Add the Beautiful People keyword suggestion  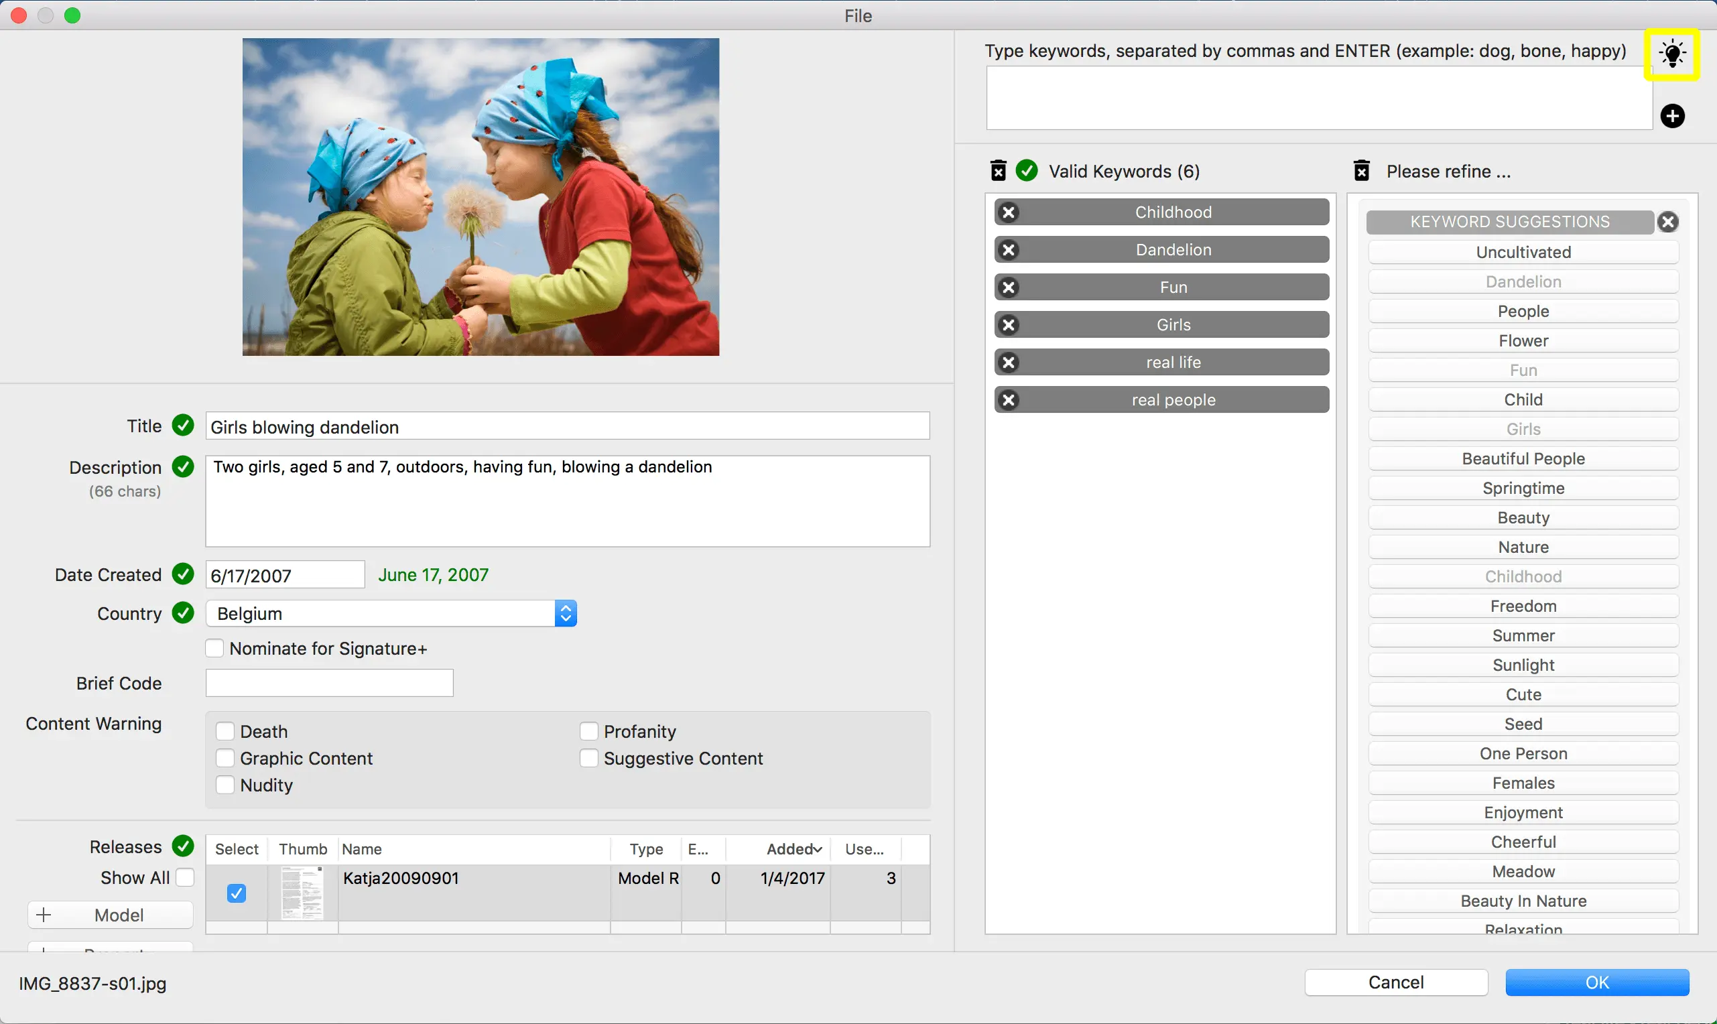(1523, 459)
